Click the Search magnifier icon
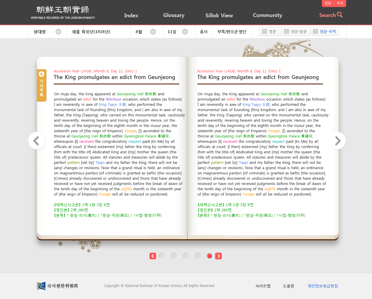 pos(339,15)
